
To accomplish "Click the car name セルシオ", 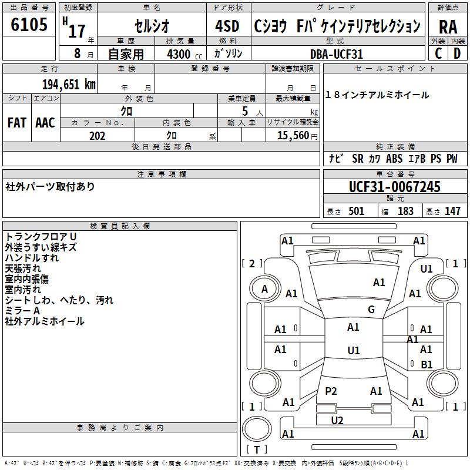I will [x=152, y=26].
